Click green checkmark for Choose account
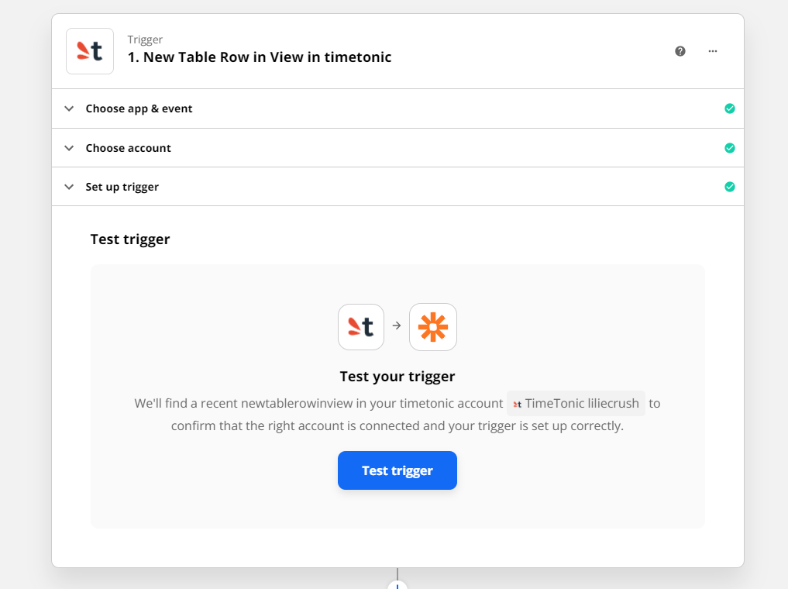The image size is (788, 589). 729,148
